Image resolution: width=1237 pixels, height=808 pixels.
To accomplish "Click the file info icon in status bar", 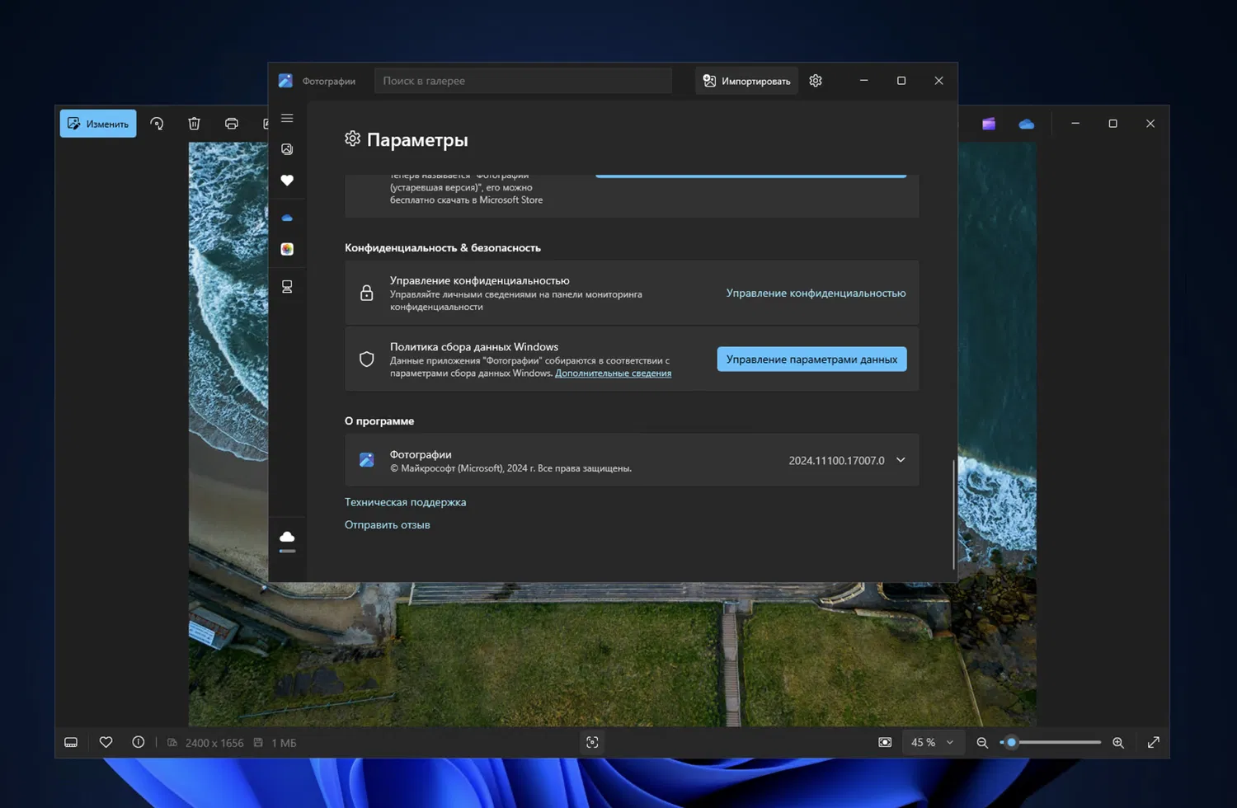I will click(139, 742).
